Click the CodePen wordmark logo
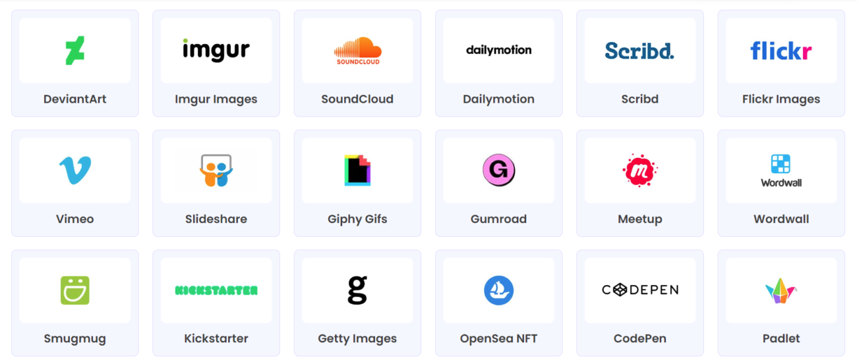 click(639, 290)
